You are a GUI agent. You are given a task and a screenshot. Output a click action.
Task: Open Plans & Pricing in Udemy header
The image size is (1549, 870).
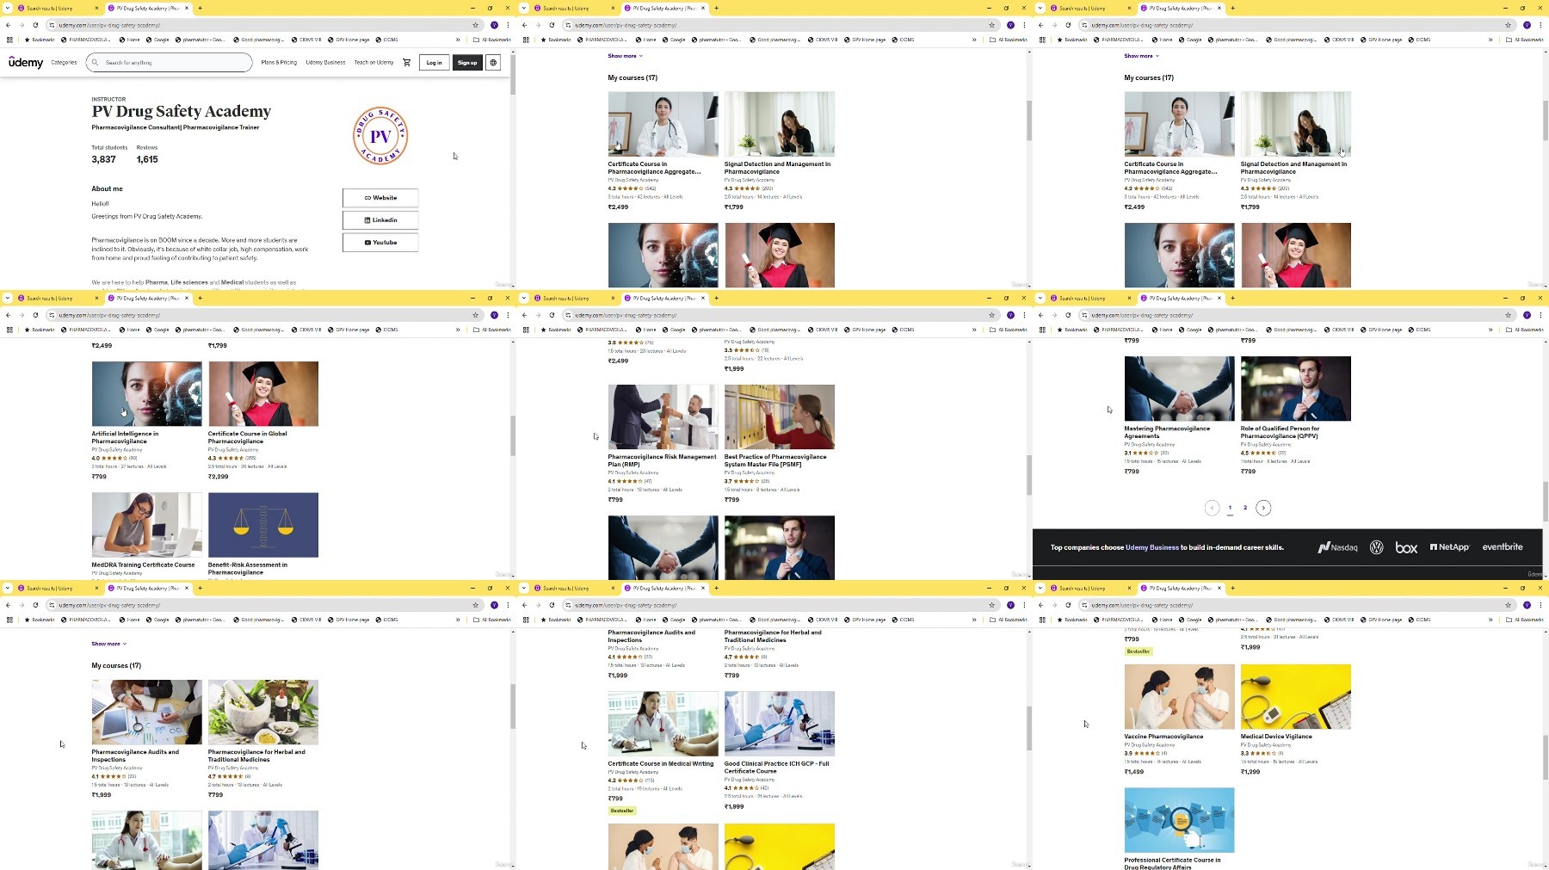tap(279, 62)
